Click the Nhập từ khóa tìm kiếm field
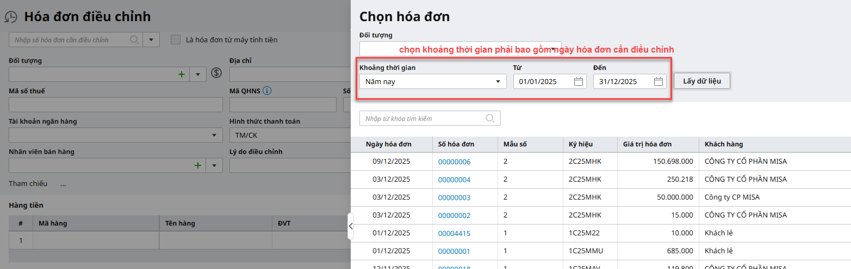 (x=421, y=118)
